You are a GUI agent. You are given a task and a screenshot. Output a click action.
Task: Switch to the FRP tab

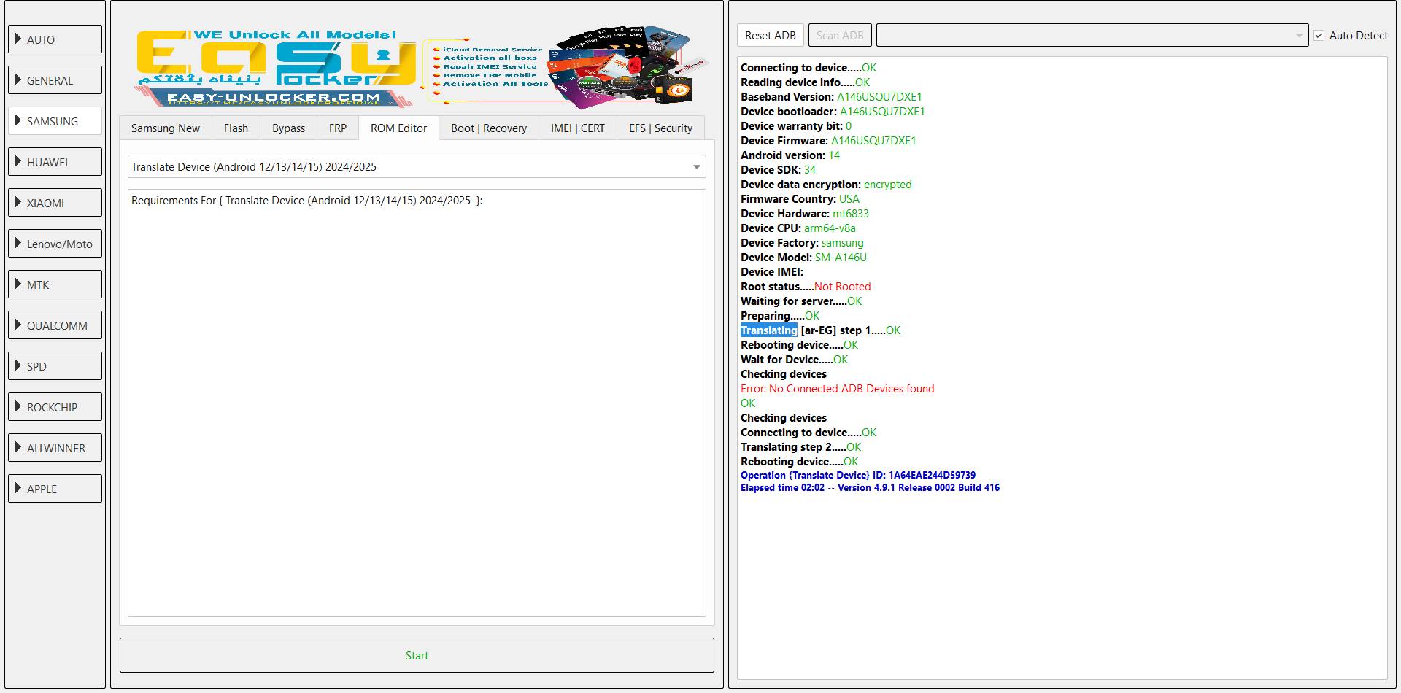tap(337, 128)
